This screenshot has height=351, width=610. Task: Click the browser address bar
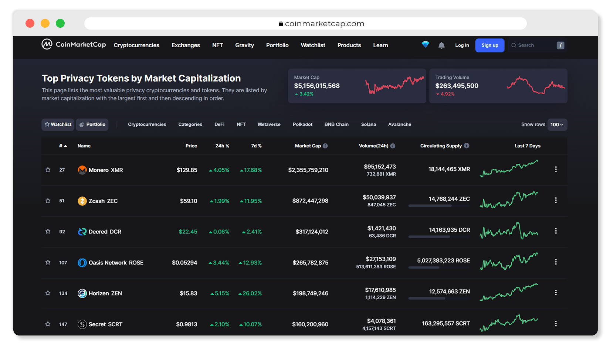click(305, 24)
